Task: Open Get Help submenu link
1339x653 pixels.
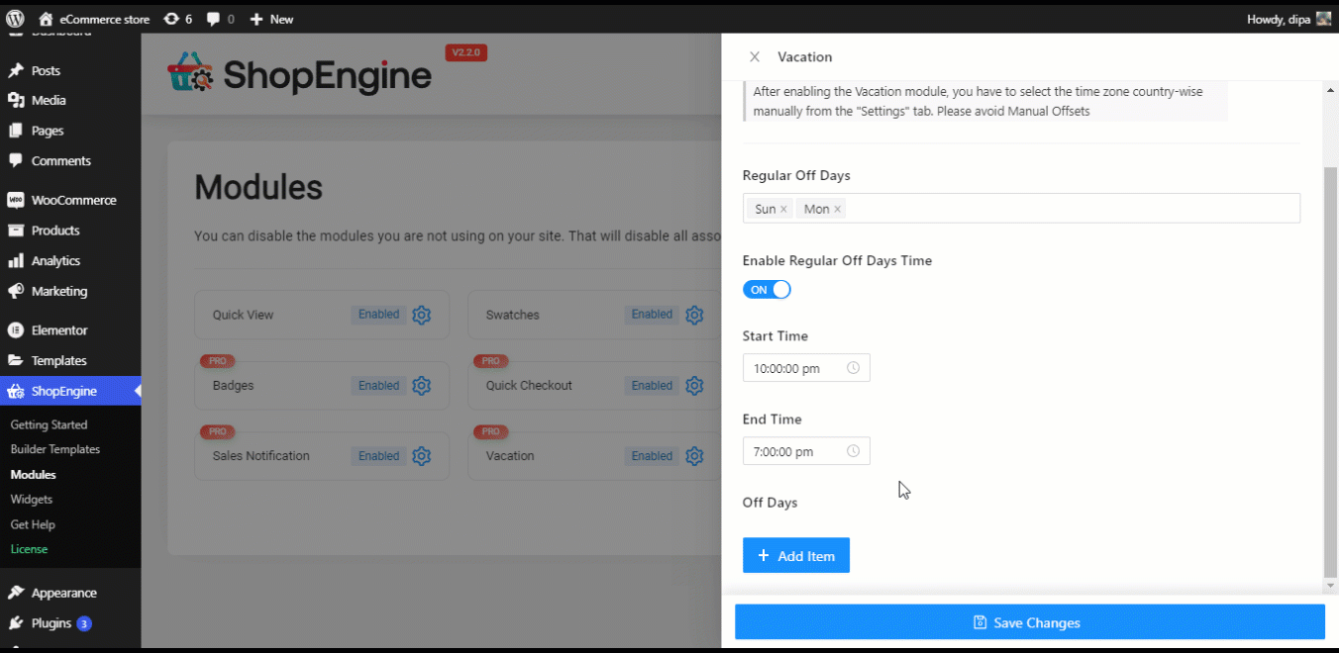Action: [33, 524]
